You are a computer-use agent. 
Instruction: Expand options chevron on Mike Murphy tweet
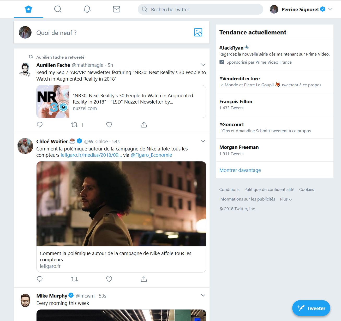click(x=203, y=295)
